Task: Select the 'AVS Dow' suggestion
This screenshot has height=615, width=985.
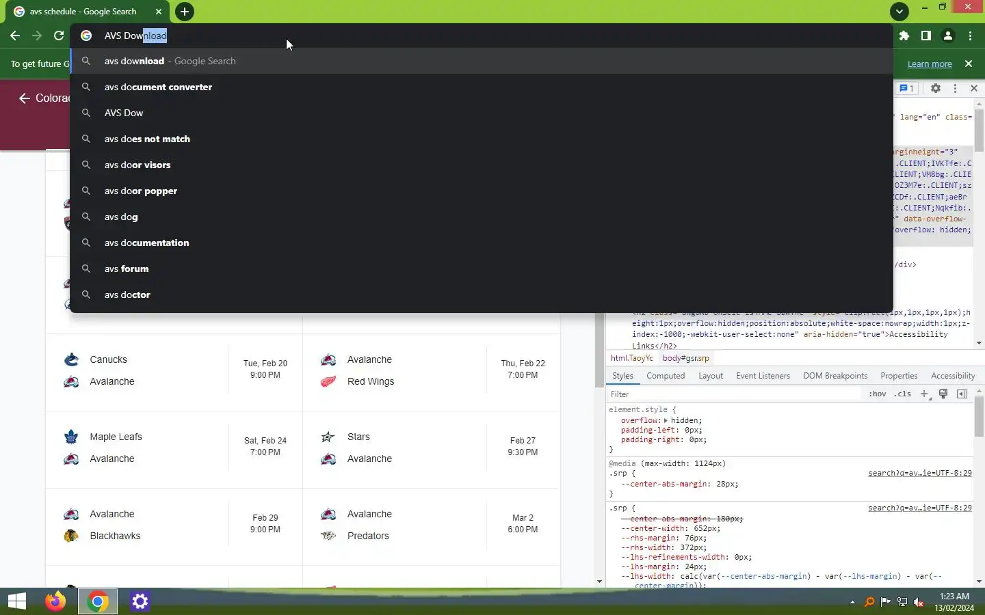Action: [x=482, y=113]
